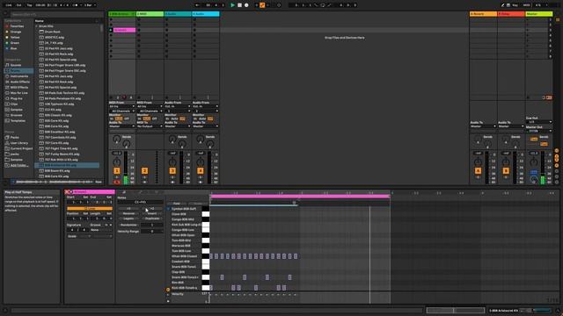This screenshot has width=563, height=316.
Task: Select the Yellow collection tag
Action: (x=15, y=37)
